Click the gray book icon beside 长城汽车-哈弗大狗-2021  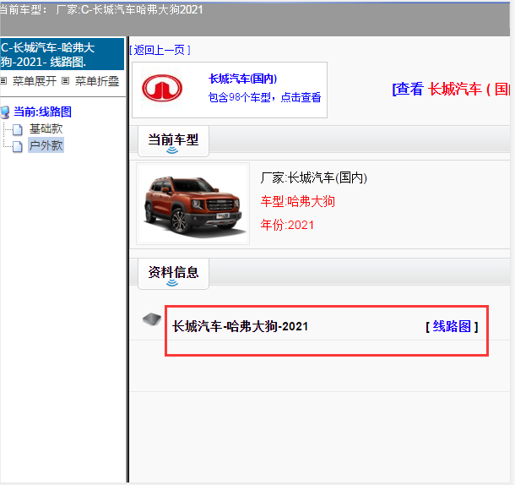tap(152, 319)
